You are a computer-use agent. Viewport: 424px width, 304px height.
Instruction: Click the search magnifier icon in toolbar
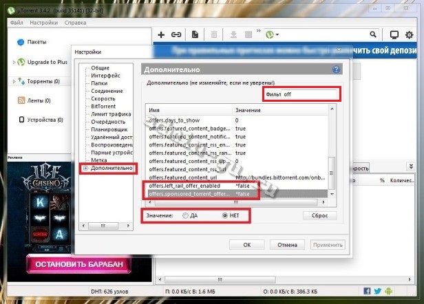pyautogui.click(x=373, y=34)
